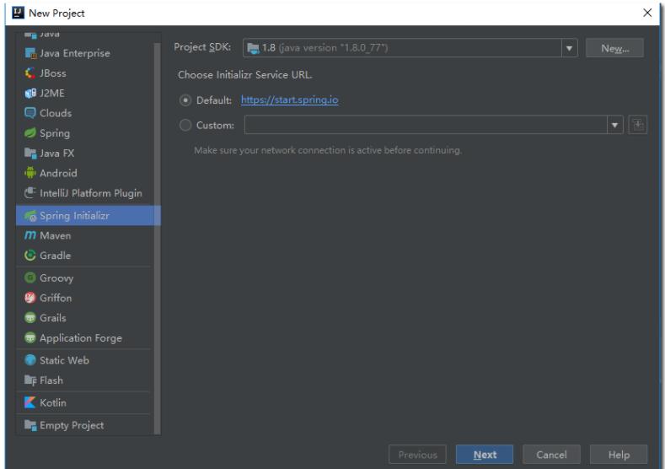Screen dimensions: 665x469
Task: Click the add custom URL icon button
Action: pyautogui.click(x=638, y=125)
